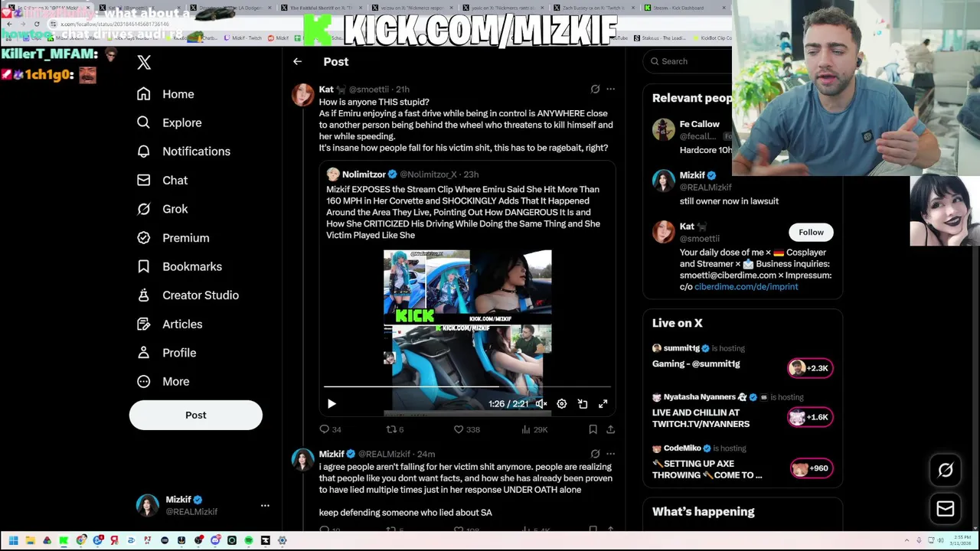Unmute the video volume icon
Screen dimensions: 980x551
tap(541, 403)
